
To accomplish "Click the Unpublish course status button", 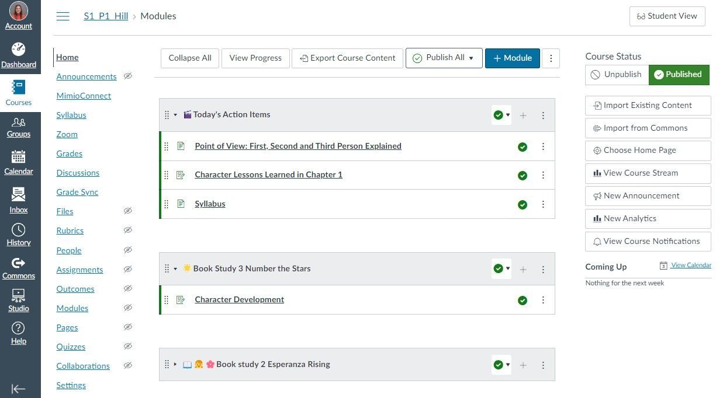I will coord(617,75).
